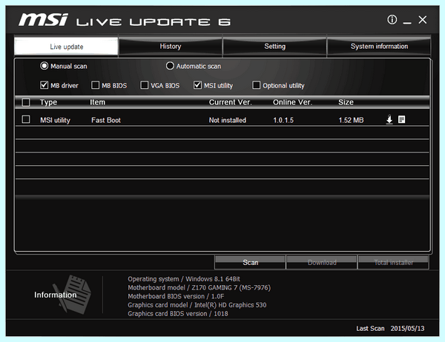Image resolution: width=445 pixels, height=342 pixels.
Task: Open the info icon in title bar
Action: point(392,19)
